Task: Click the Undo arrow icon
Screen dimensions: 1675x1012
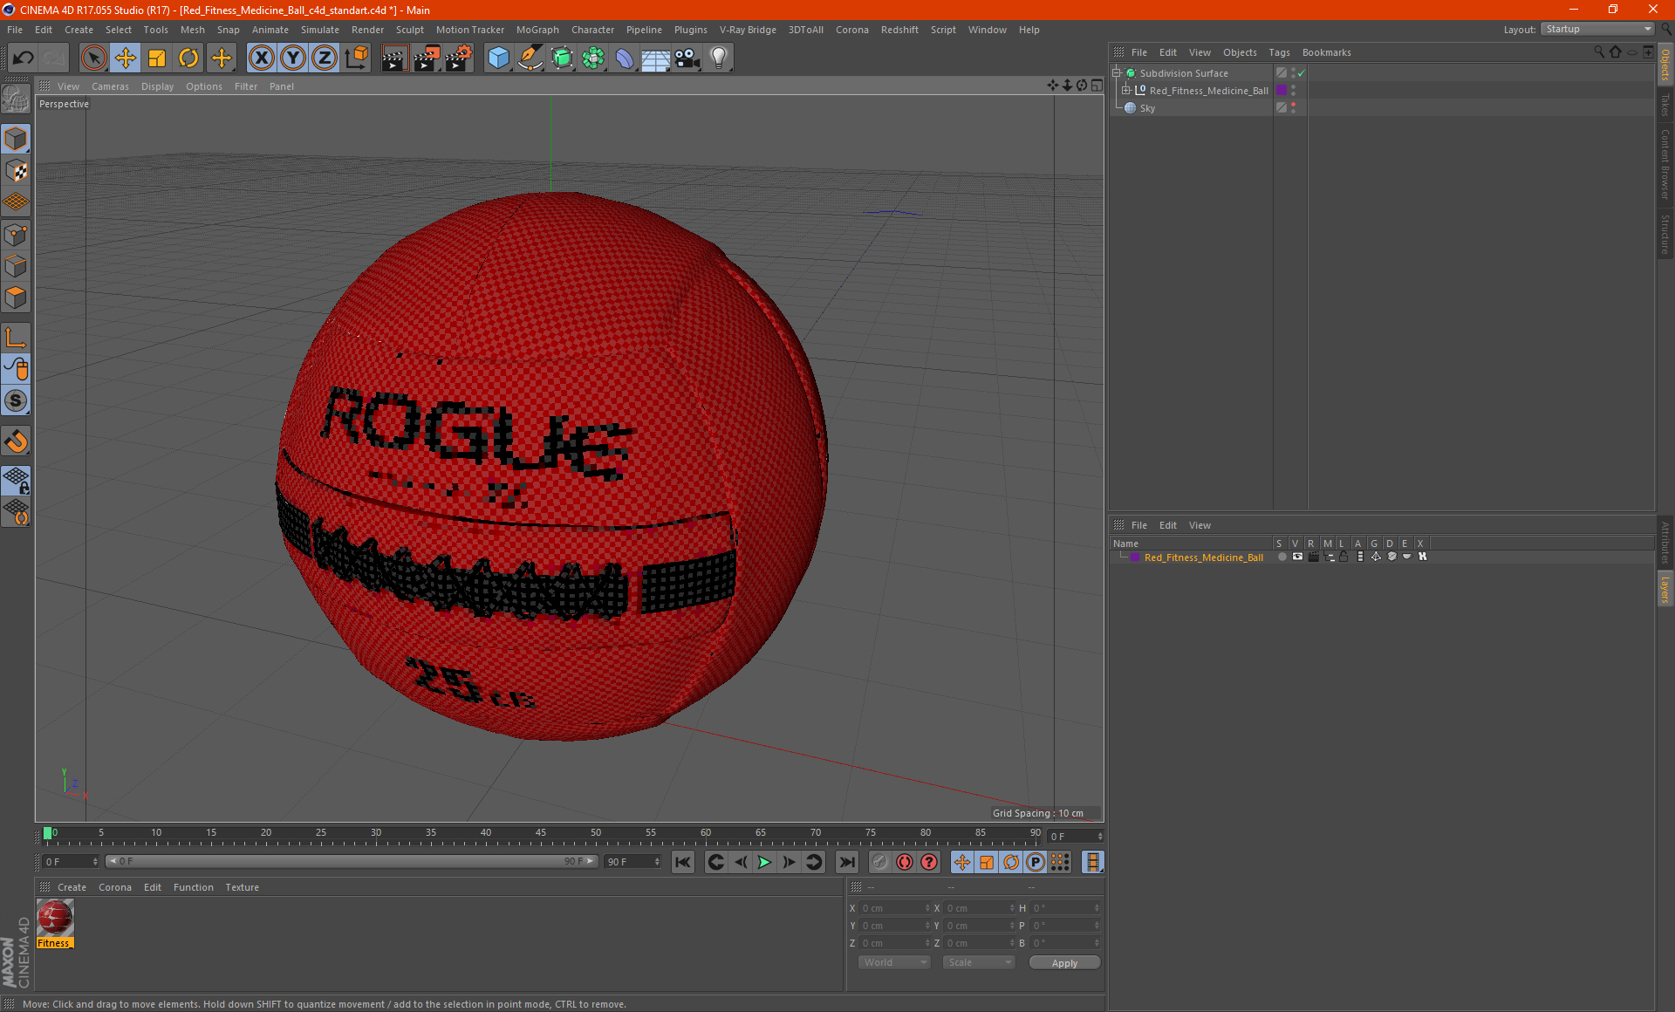Action: 24,58
